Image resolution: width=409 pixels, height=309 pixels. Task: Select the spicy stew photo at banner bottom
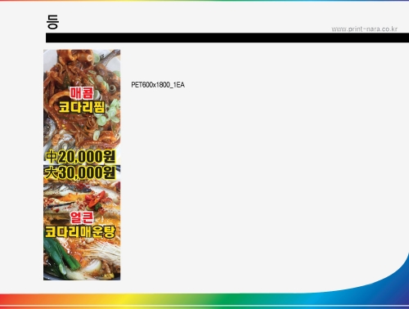[82, 222]
